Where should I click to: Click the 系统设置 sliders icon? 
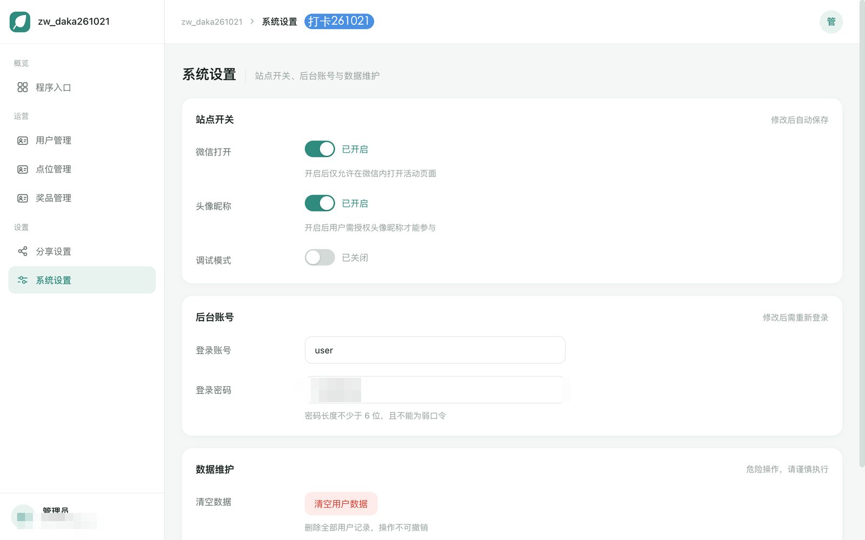23,280
